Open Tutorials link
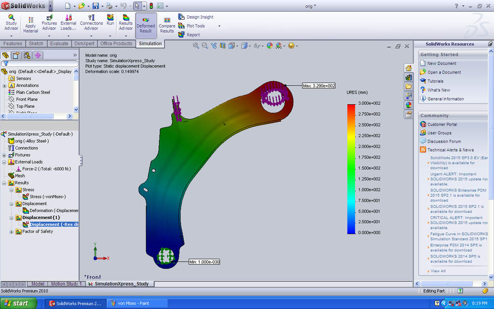494x309 pixels. click(x=435, y=81)
